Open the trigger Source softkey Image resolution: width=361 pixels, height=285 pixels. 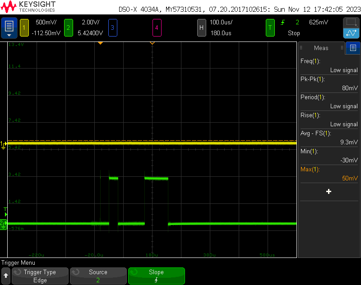coord(98,276)
